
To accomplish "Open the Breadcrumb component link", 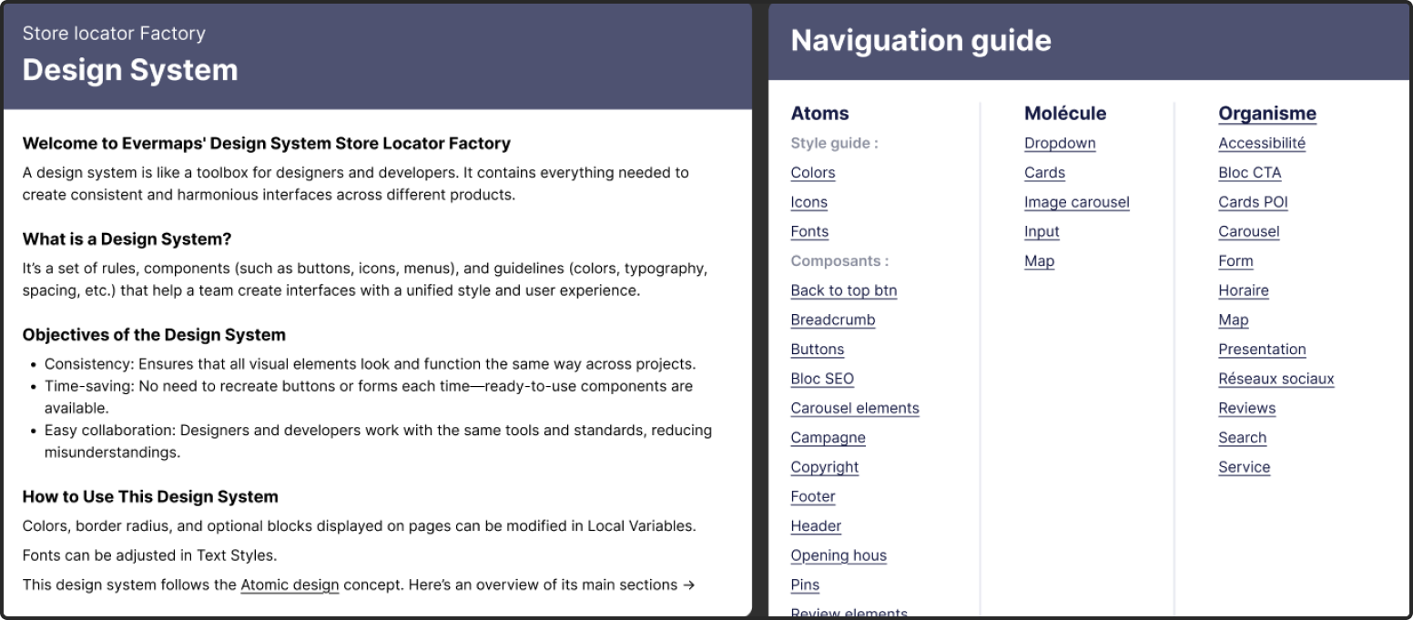I will tap(833, 320).
